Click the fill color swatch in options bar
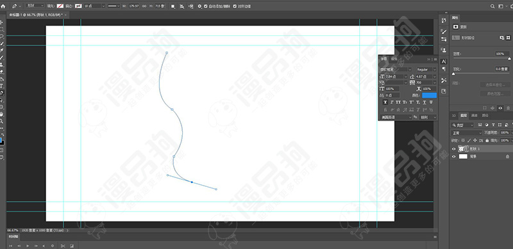 coord(60,6)
